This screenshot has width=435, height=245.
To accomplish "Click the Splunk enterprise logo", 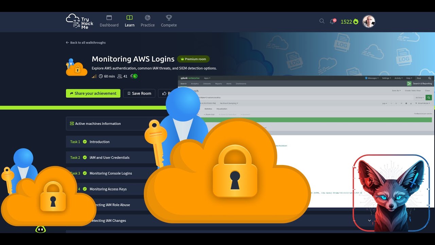I will 190,78.
